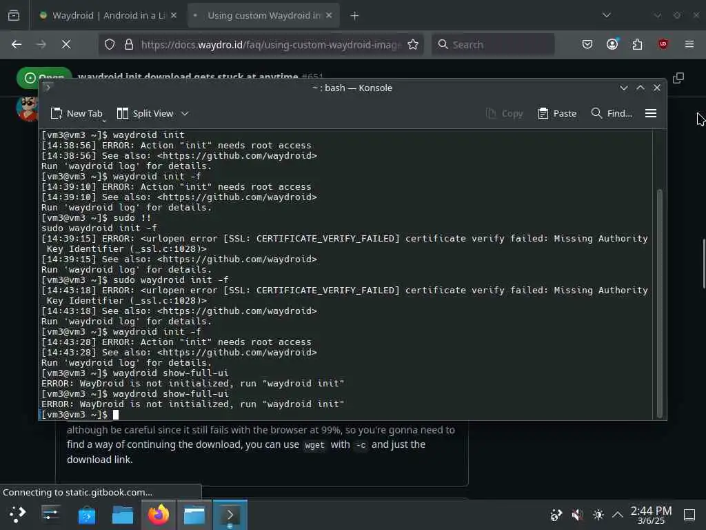Image resolution: width=706 pixels, height=530 pixels.
Task: Stop loading the current page
Action: tap(66, 44)
